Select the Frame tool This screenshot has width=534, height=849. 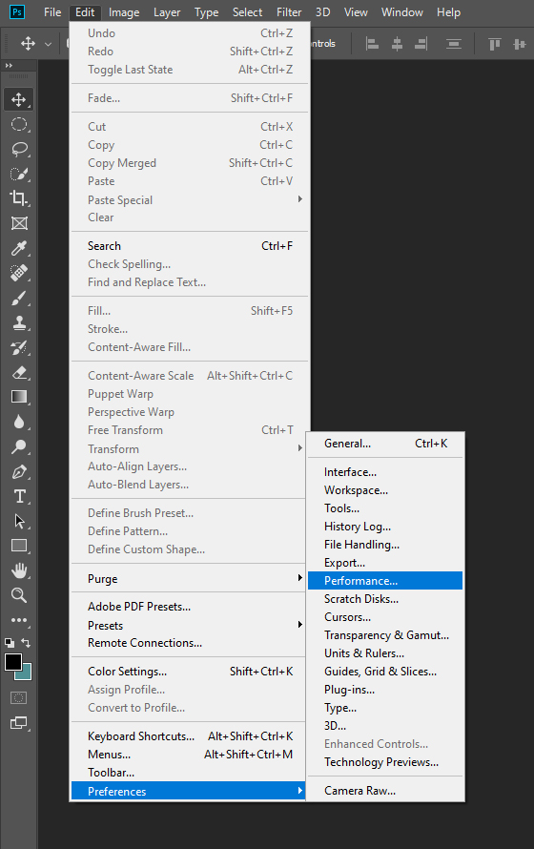click(19, 223)
